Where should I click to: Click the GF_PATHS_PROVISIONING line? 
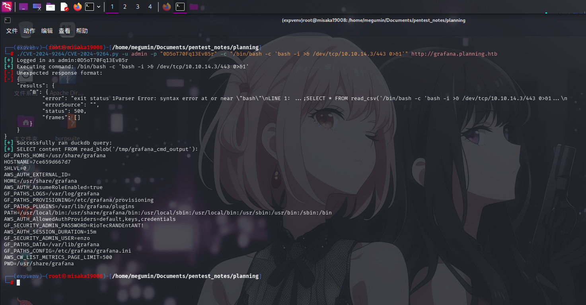79,200
